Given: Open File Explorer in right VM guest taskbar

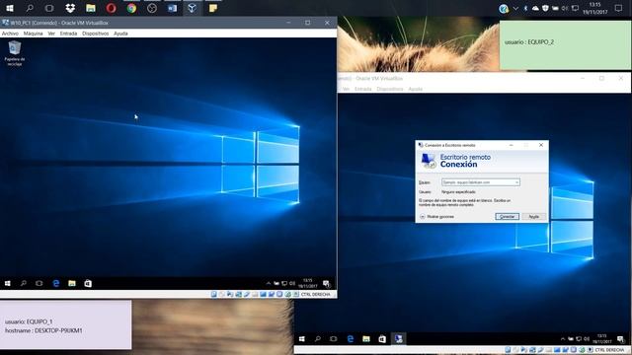Looking at the screenshot, I should coord(366,339).
